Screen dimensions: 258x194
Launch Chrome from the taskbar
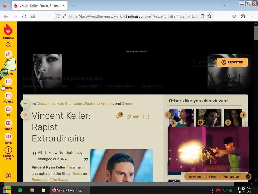coord(32,190)
